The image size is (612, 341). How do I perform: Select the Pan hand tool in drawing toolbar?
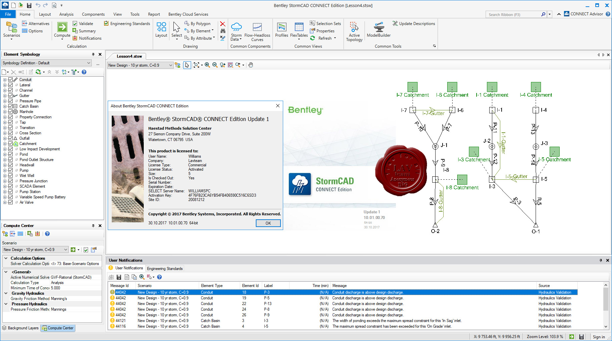point(251,65)
